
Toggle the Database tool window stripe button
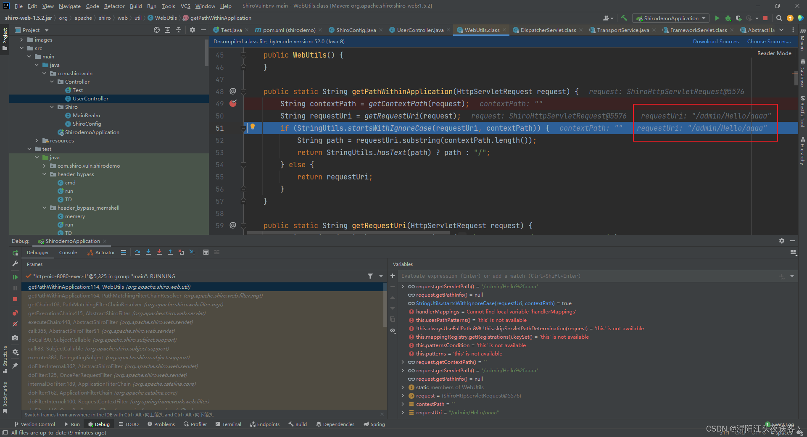(x=803, y=73)
